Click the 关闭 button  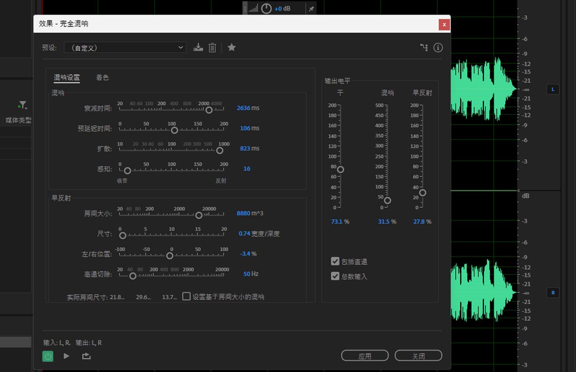tap(418, 356)
